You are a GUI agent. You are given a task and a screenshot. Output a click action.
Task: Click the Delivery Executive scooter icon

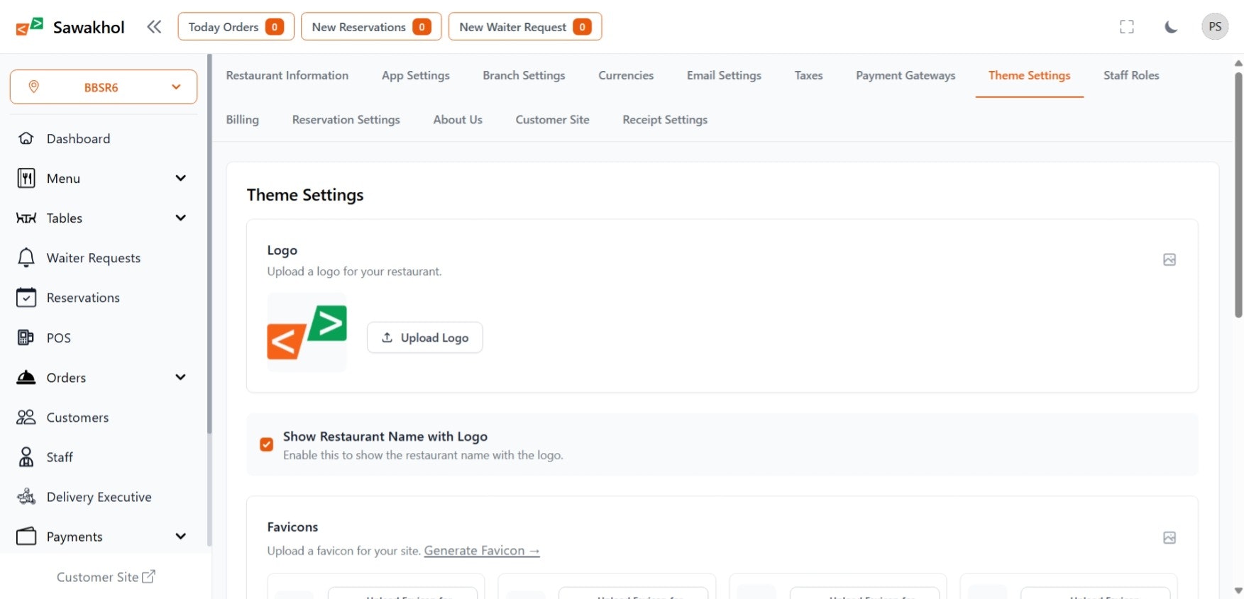tap(26, 496)
